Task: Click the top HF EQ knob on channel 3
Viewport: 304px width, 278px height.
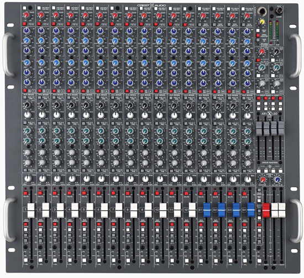Action: [56, 30]
